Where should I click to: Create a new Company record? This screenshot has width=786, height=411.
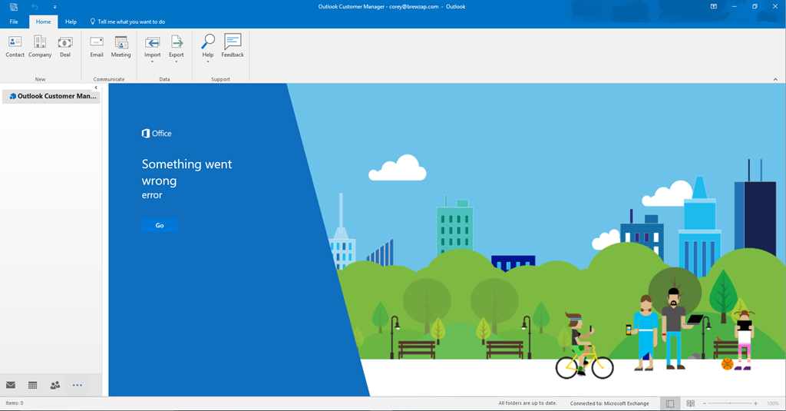pos(40,47)
